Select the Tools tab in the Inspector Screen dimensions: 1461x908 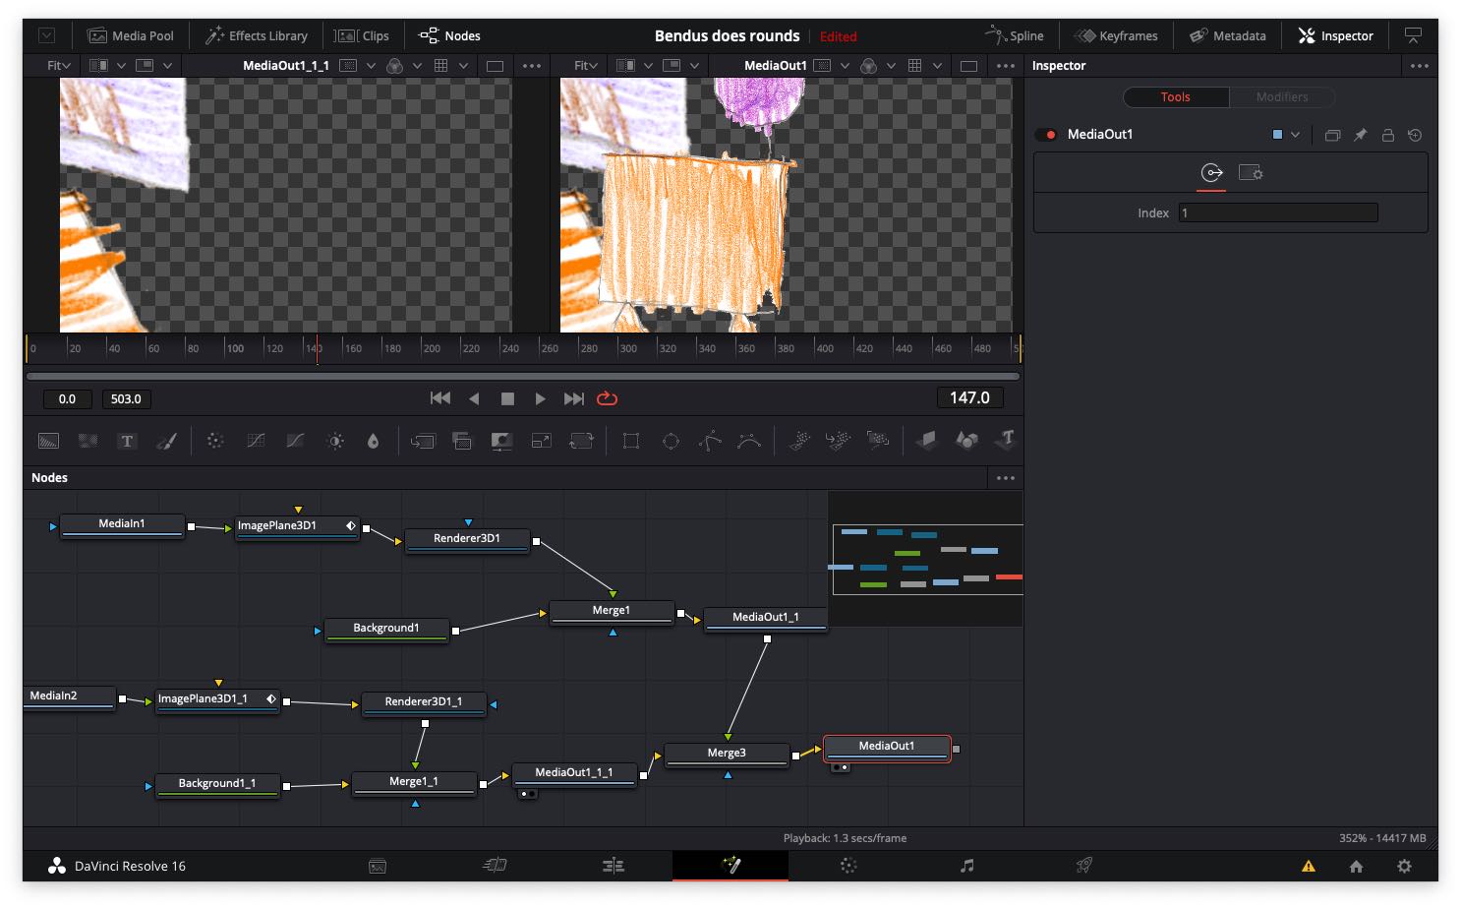coord(1176,97)
